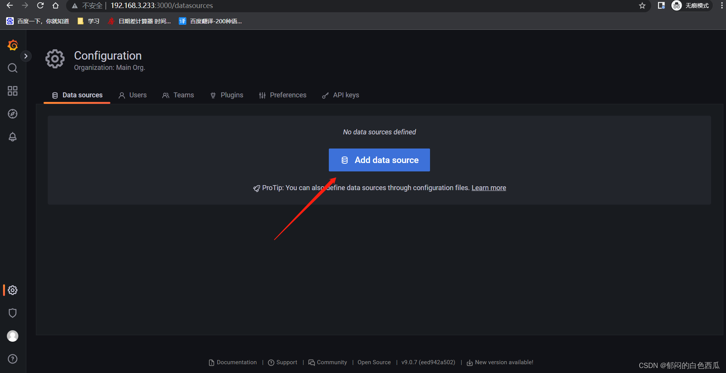This screenshot has height=373, width=726.
Task: Switch to the Teams tab
Action: (178, 95)
